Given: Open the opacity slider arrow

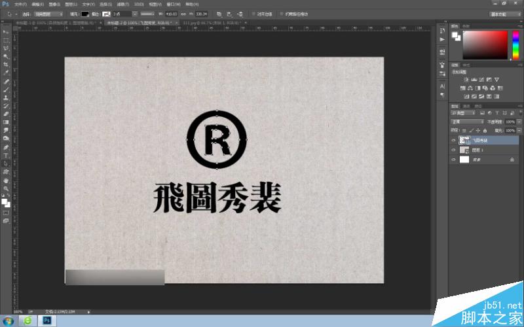Looking at the screenshot, I should [519, 122].
